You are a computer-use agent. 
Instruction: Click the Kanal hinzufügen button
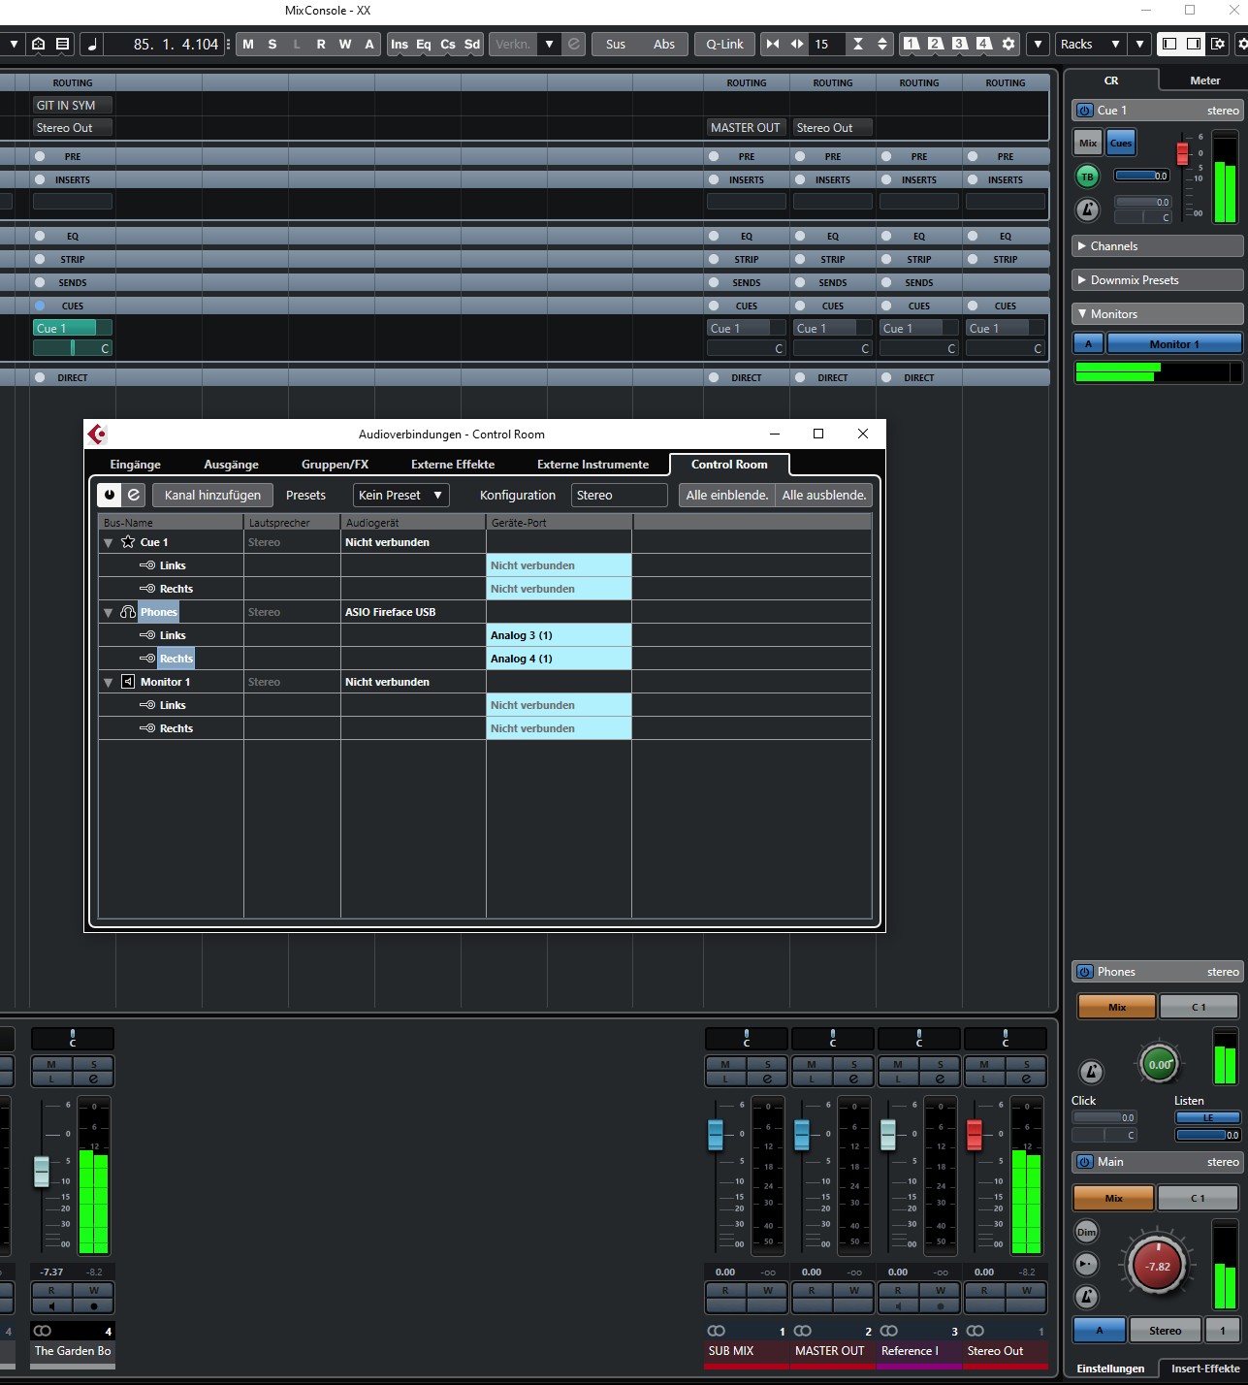(x=212, y=495)
